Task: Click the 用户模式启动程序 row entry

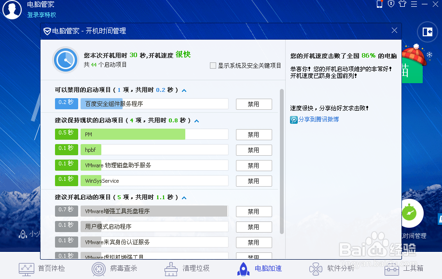Action: [154, 226]
